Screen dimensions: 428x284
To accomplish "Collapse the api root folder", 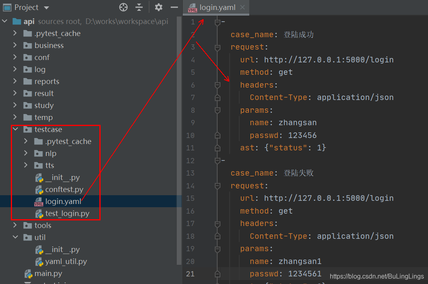I will click(x=5, y=21).
